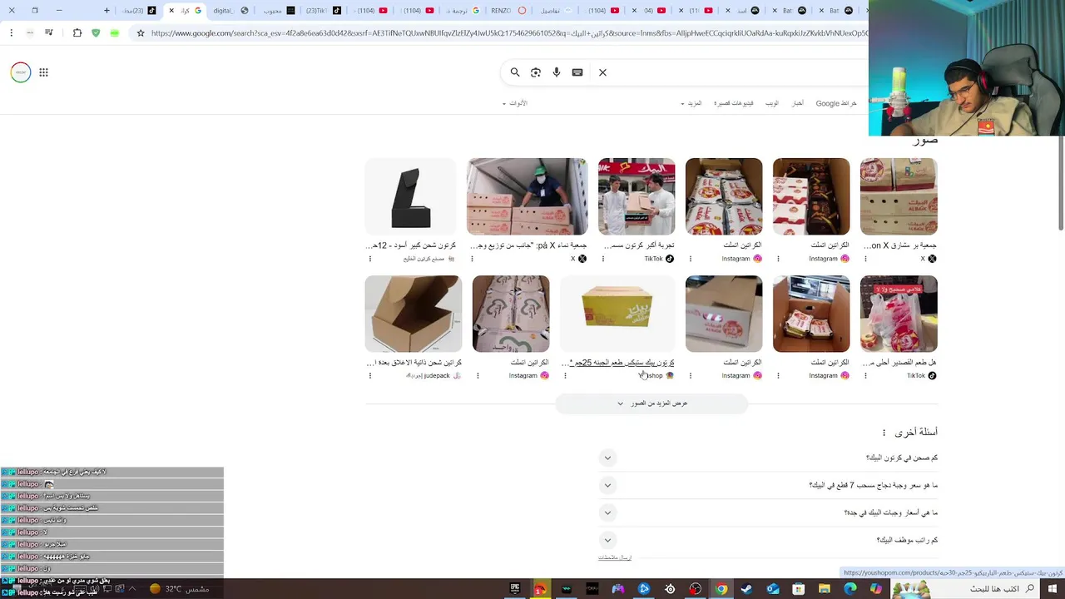The width and height of the screenshot is (1065, 599).
Task: Open Microsoft Edge from the taskbar
Action: (x=850, y=589)
